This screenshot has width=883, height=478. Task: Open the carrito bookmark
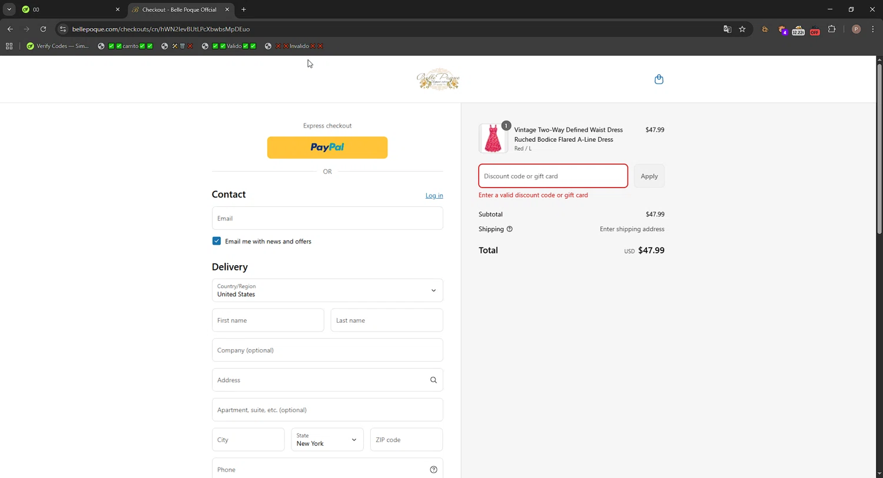(125, 46)
